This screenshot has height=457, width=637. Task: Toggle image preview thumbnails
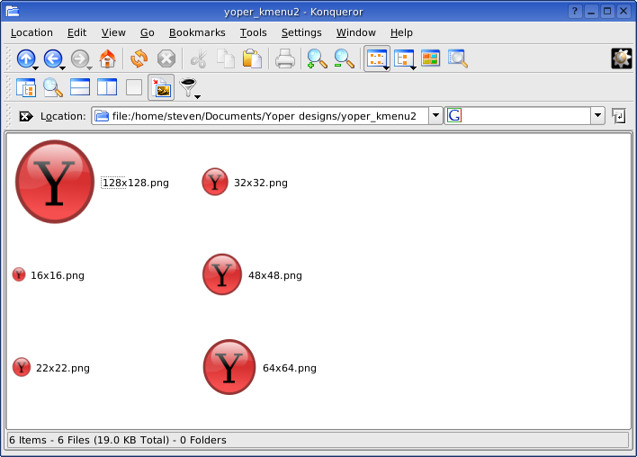tap(161, 87)
